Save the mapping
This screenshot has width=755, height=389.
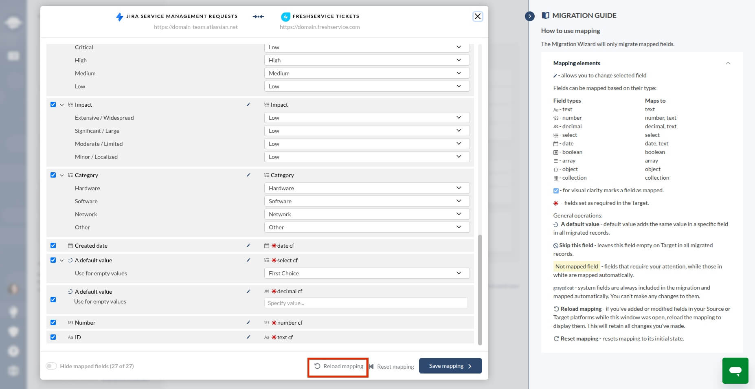(x=450, y=366)
